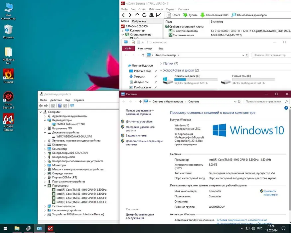The width and height of the screenshot is (291, 233).
Task: Collapse the Видеоадаптеры tree node
Action: pyautogui.click(x=45, y=120)
